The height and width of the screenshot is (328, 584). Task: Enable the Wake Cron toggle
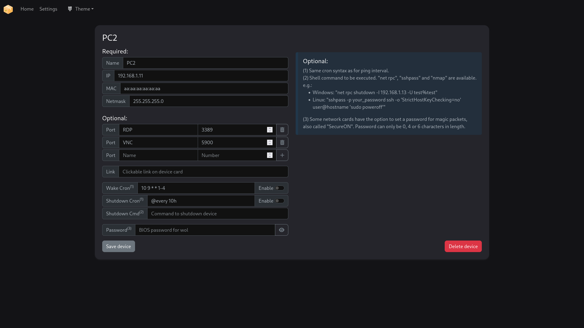point(280,188)
